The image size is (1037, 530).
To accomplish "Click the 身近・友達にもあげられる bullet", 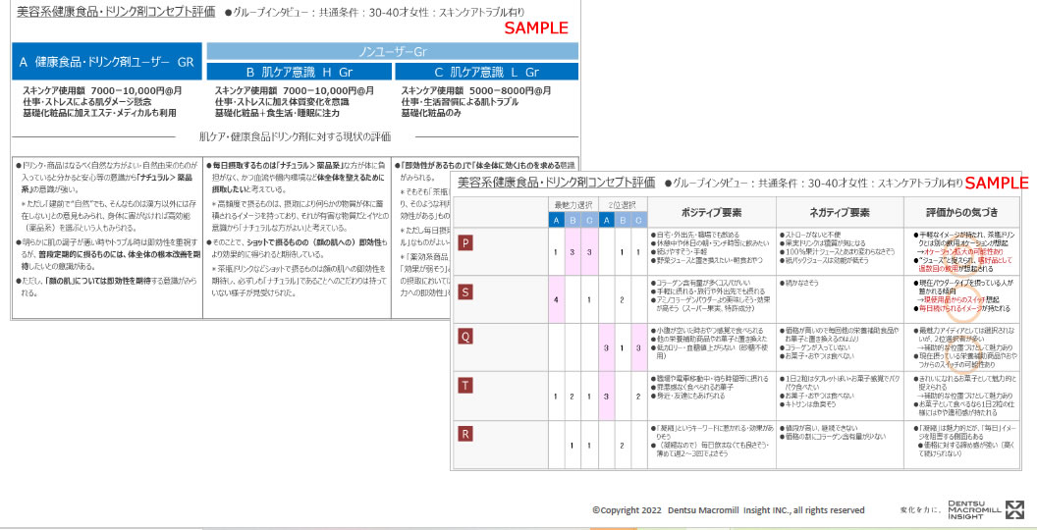I will (689, 396).
